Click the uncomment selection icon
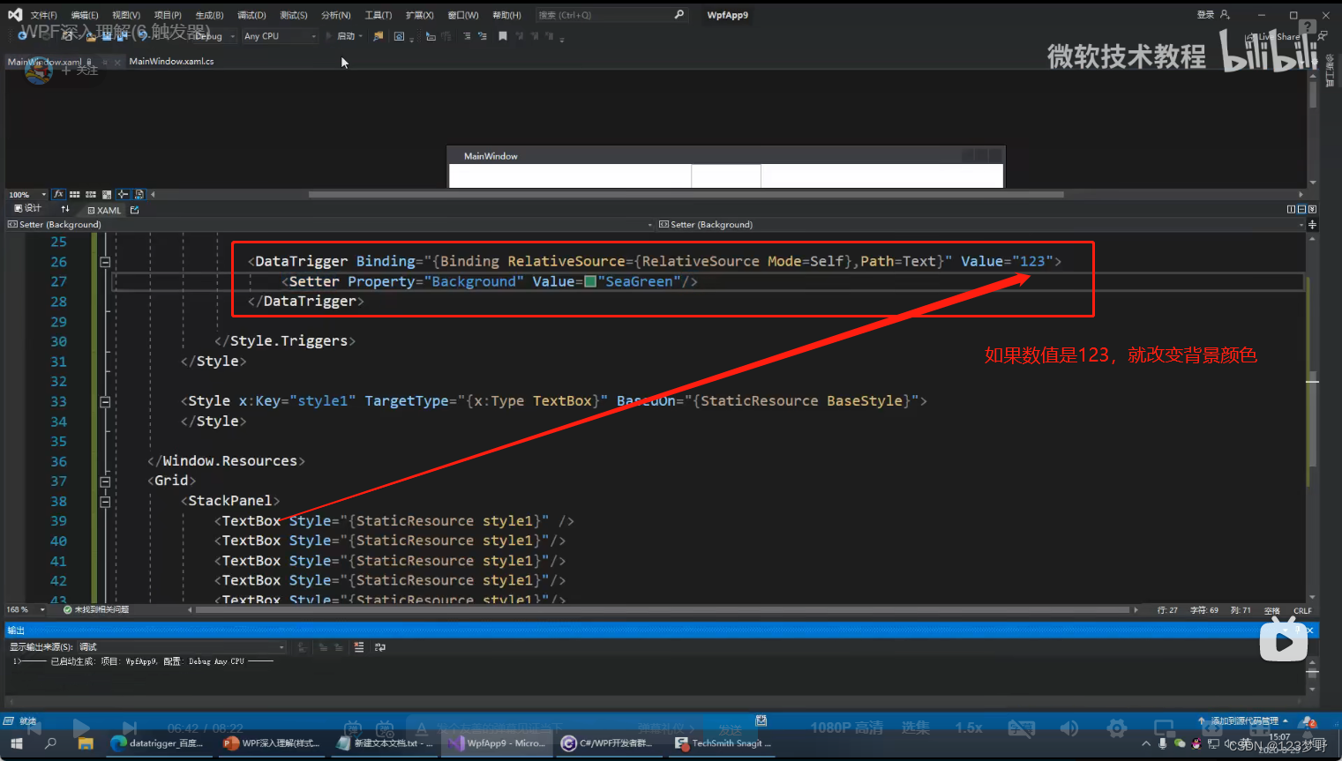This screenshot has height=761, width=1342. coord(483,36)
